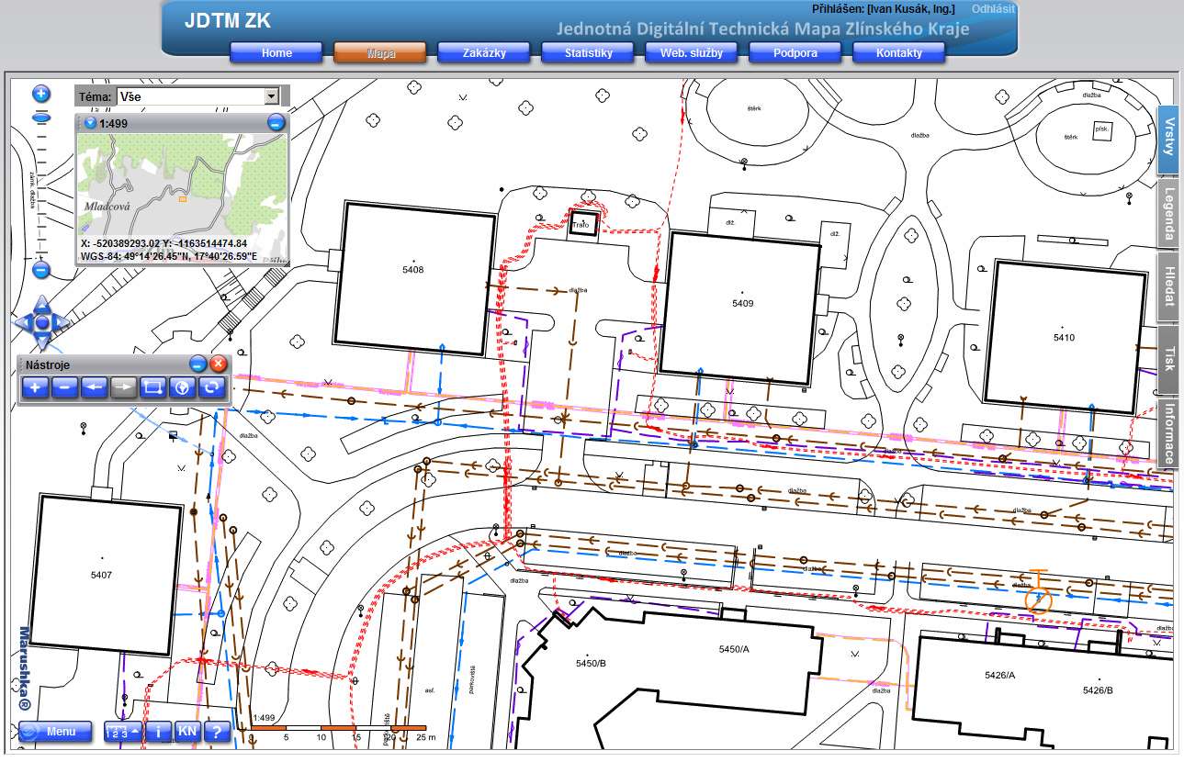The width and height of the screenshot is (1184, 762).
Task: Pan the map down with the arrow
Action: (x=41, y=342)
